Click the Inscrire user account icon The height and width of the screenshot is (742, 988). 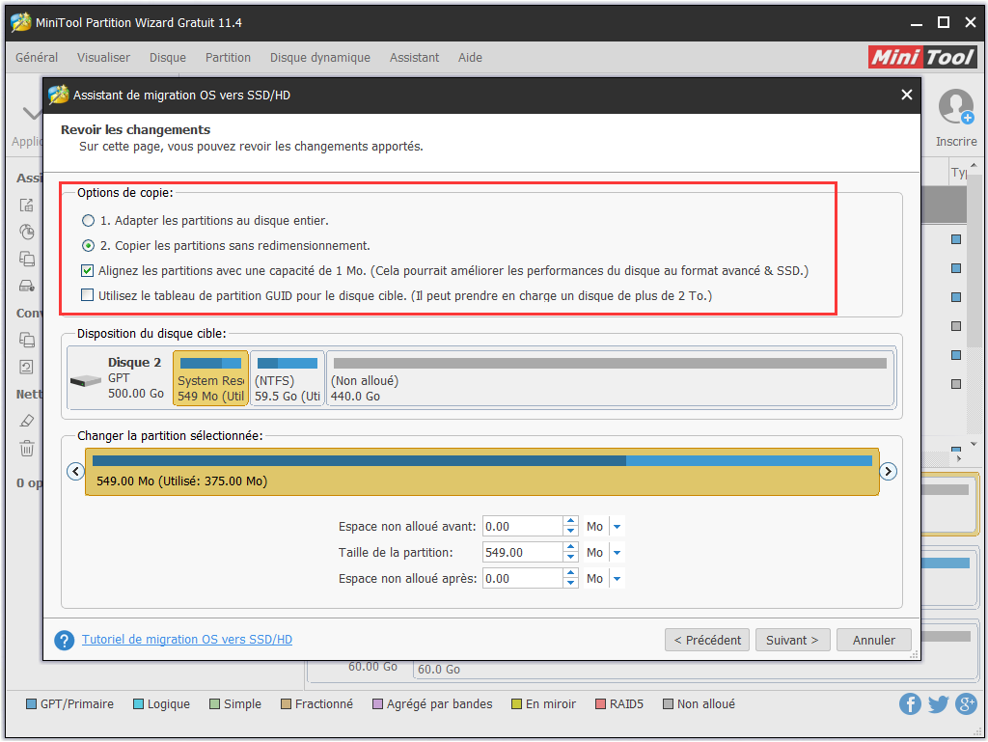[x=956, y=106]
